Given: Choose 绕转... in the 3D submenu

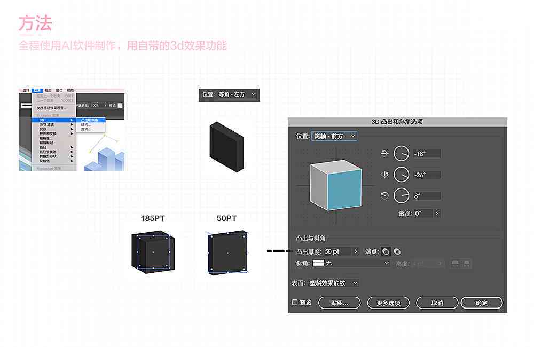Looking at the screenshot, I should click(91, 124).
